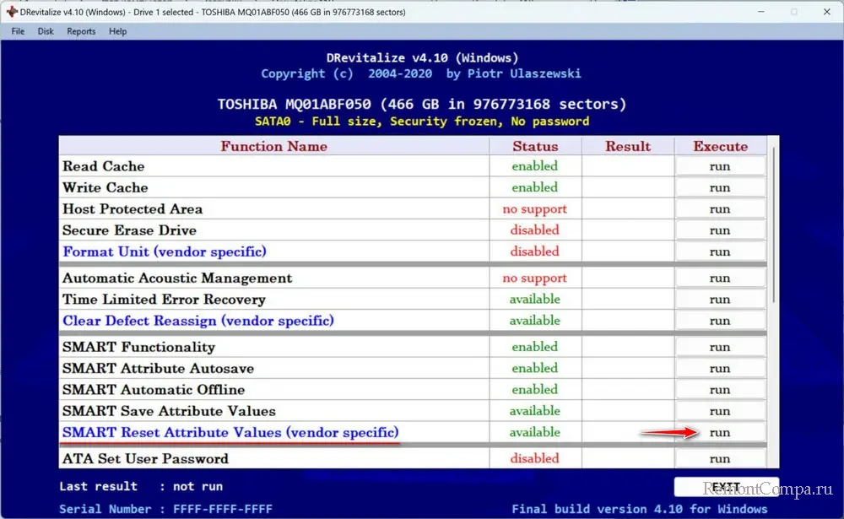The width and height of the screenshot is (844, 519).
Task: Open the Reports menu
Action: (81, 31)
